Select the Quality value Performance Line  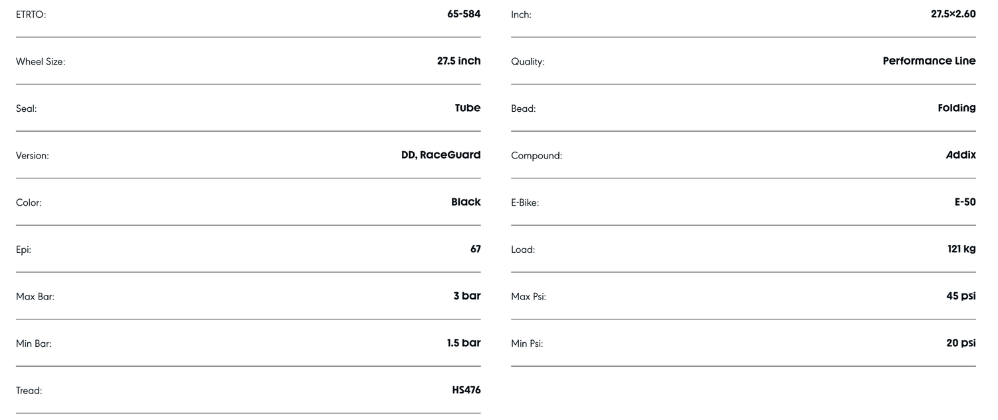[929, 61]
